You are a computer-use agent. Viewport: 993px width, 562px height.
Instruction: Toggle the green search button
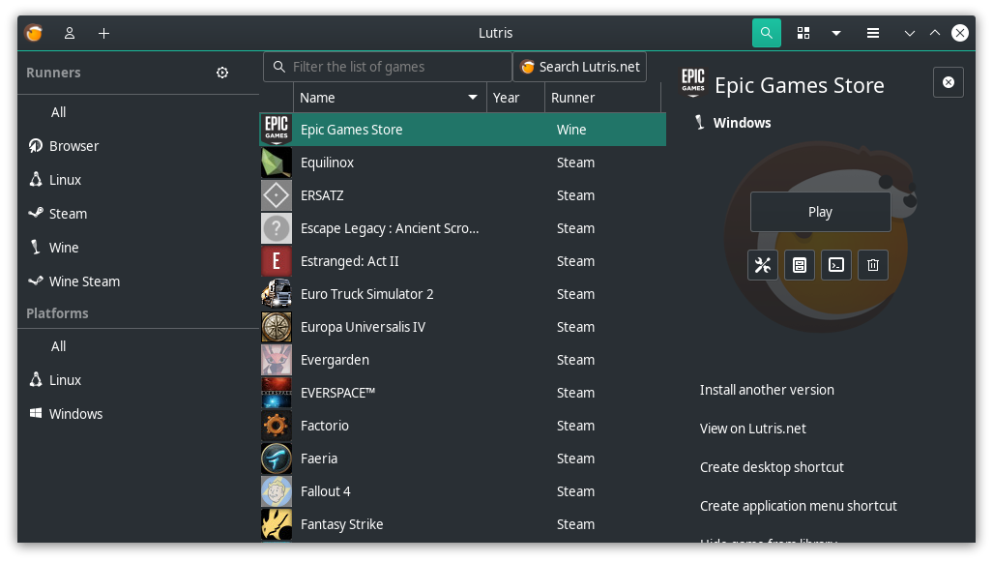pos(767,33)
